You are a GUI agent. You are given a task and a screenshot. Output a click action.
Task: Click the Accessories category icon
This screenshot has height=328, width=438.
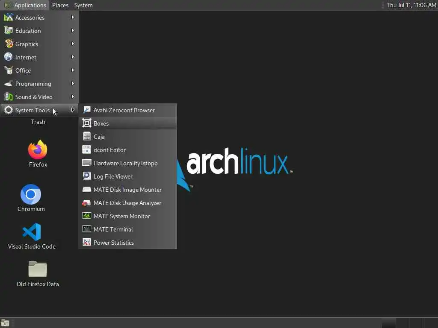[x=9, y=17]
